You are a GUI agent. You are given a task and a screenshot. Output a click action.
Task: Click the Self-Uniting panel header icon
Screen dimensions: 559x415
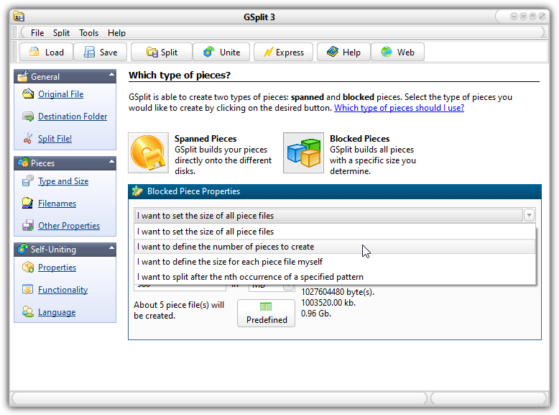[23, 249]
